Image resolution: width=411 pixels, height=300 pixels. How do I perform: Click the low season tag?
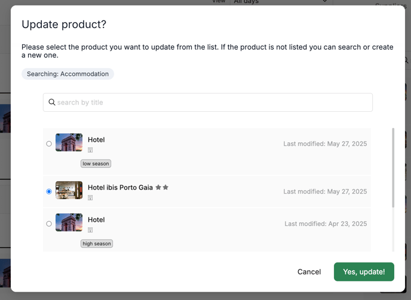96,164
